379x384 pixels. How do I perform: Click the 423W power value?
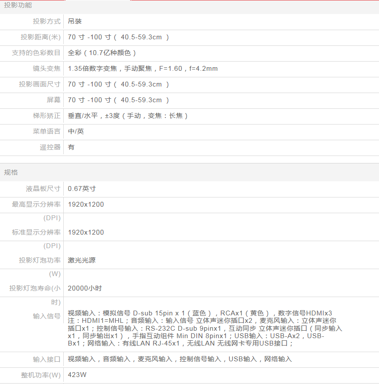pyautogui.click(x=77, y=375)
